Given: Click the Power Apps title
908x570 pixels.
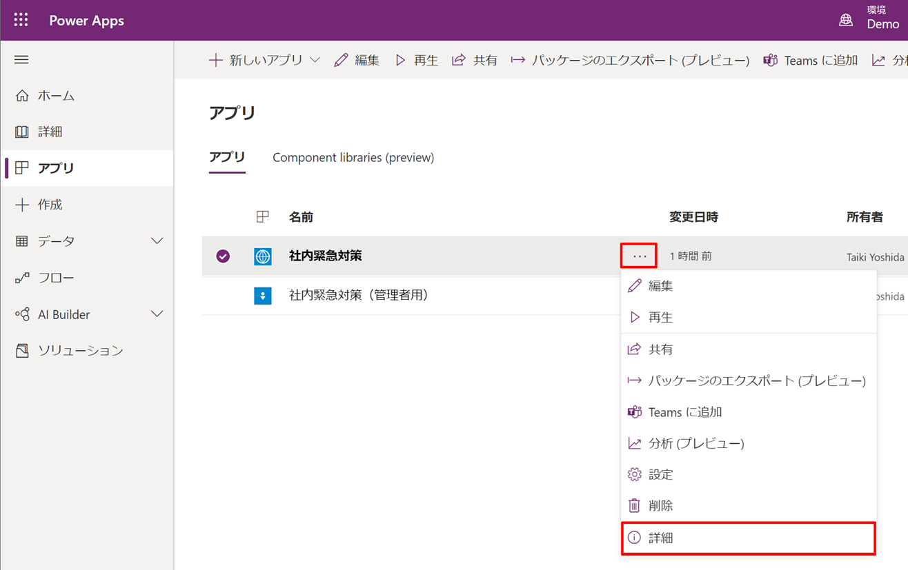Looking at the screenshot, I should [87, 21].
